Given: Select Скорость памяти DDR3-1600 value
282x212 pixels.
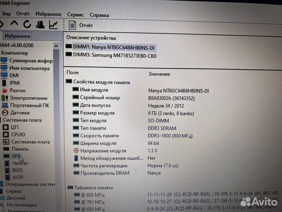Looking at the screenshot, I should (x=170, y=136).
